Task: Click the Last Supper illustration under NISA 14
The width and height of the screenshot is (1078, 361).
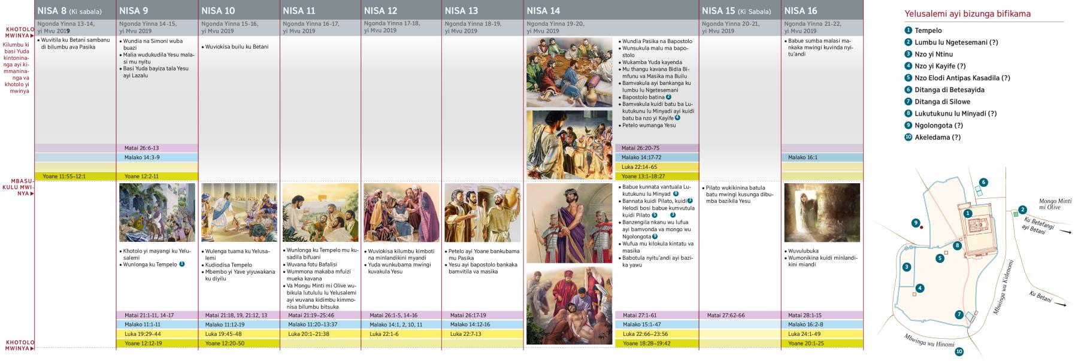Action: point(569,72)
